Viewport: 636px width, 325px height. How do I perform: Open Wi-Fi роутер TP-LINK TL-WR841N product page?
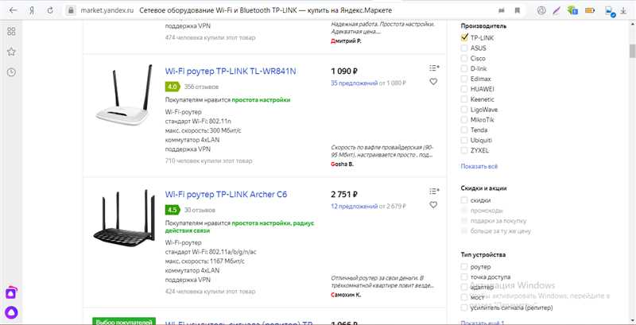pos(231,72)
